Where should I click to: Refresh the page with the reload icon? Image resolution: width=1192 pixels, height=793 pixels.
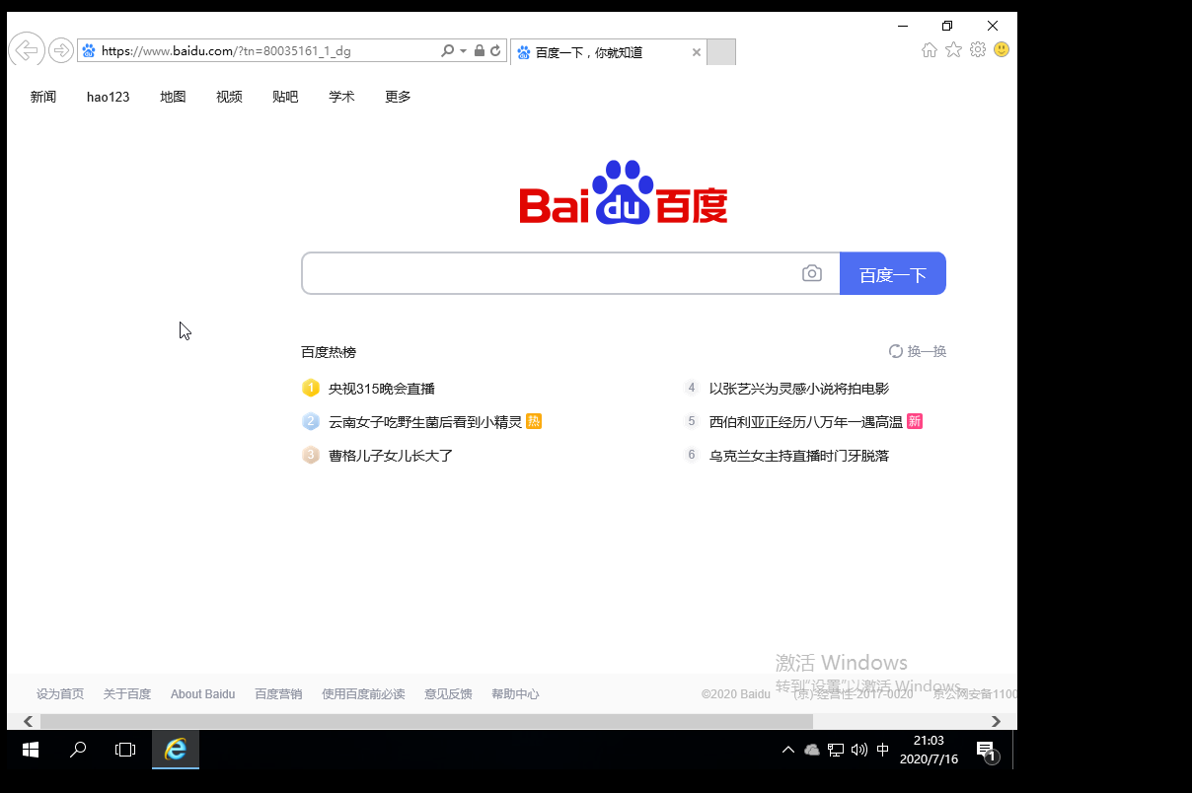pyautogui.click(x=495, y=50)
